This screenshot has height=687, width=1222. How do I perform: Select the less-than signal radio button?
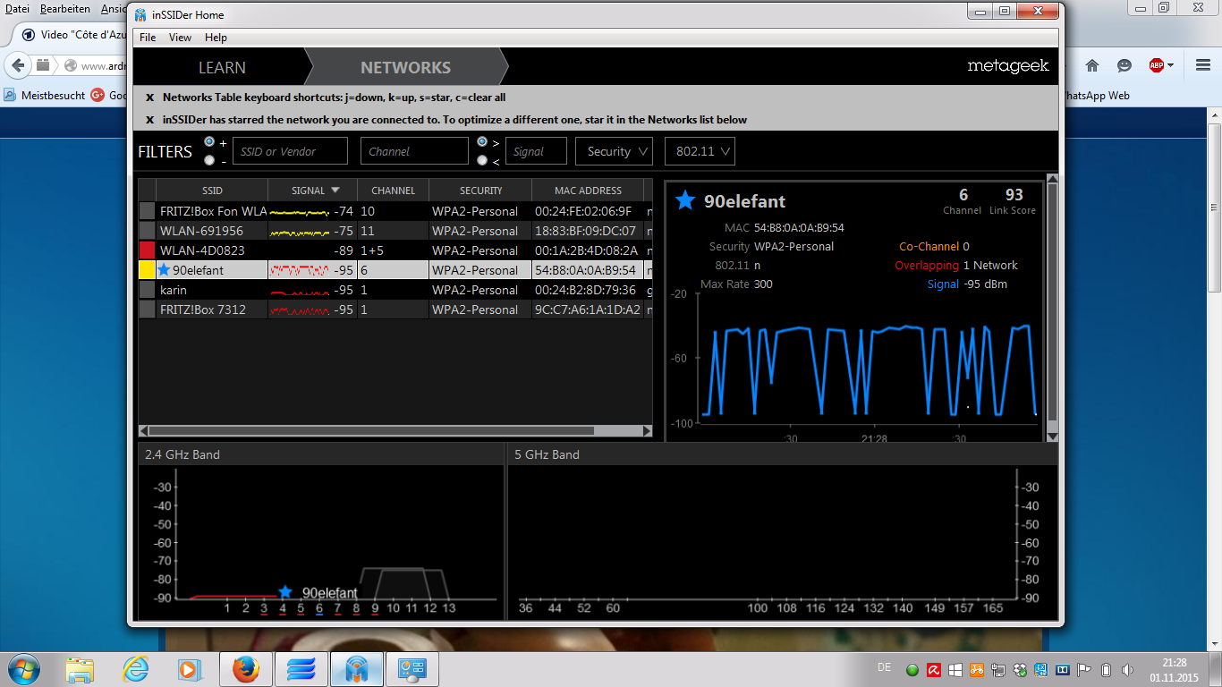coord(482,160)
